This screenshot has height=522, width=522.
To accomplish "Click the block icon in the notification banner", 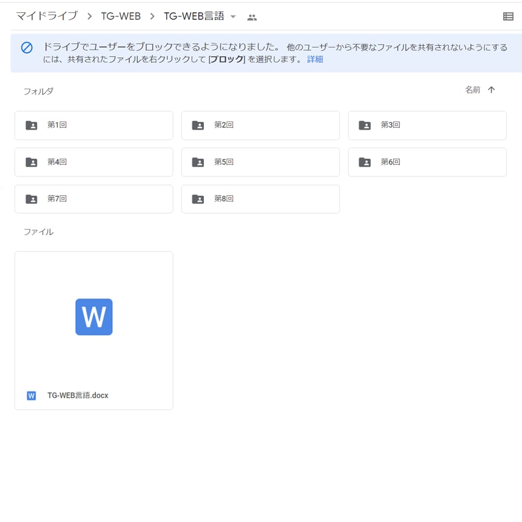I will [27, 48].
